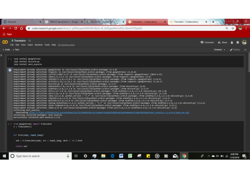Click the Connect button
Screen dimensions: 250x178
point(218,50)
